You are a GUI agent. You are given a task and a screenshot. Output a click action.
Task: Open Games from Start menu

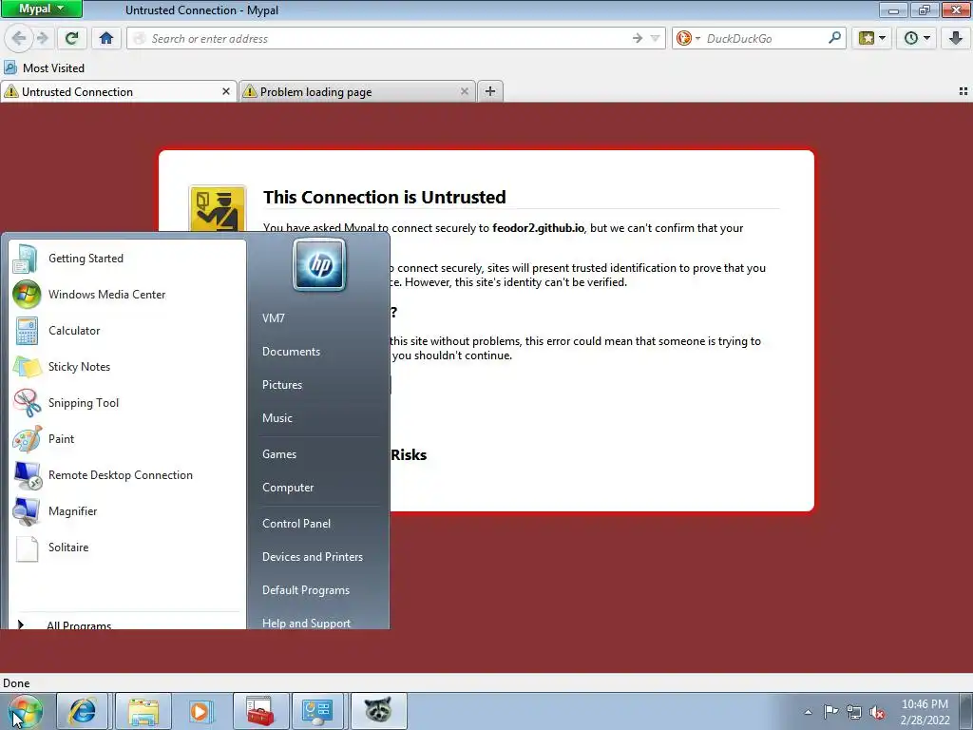click(x=317, y=453)
